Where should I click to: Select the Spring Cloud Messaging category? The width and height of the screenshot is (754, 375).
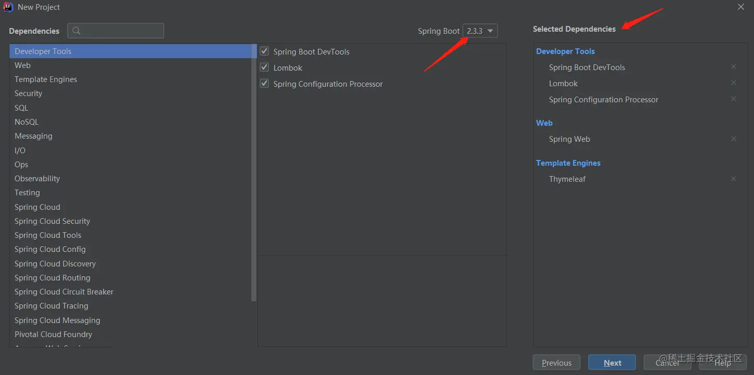(x=130, y=320)
